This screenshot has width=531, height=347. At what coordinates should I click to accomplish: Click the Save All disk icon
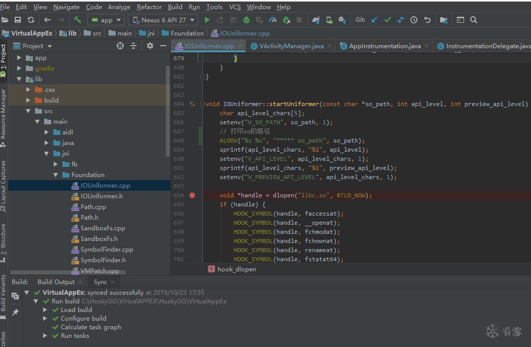click(18, 20)
